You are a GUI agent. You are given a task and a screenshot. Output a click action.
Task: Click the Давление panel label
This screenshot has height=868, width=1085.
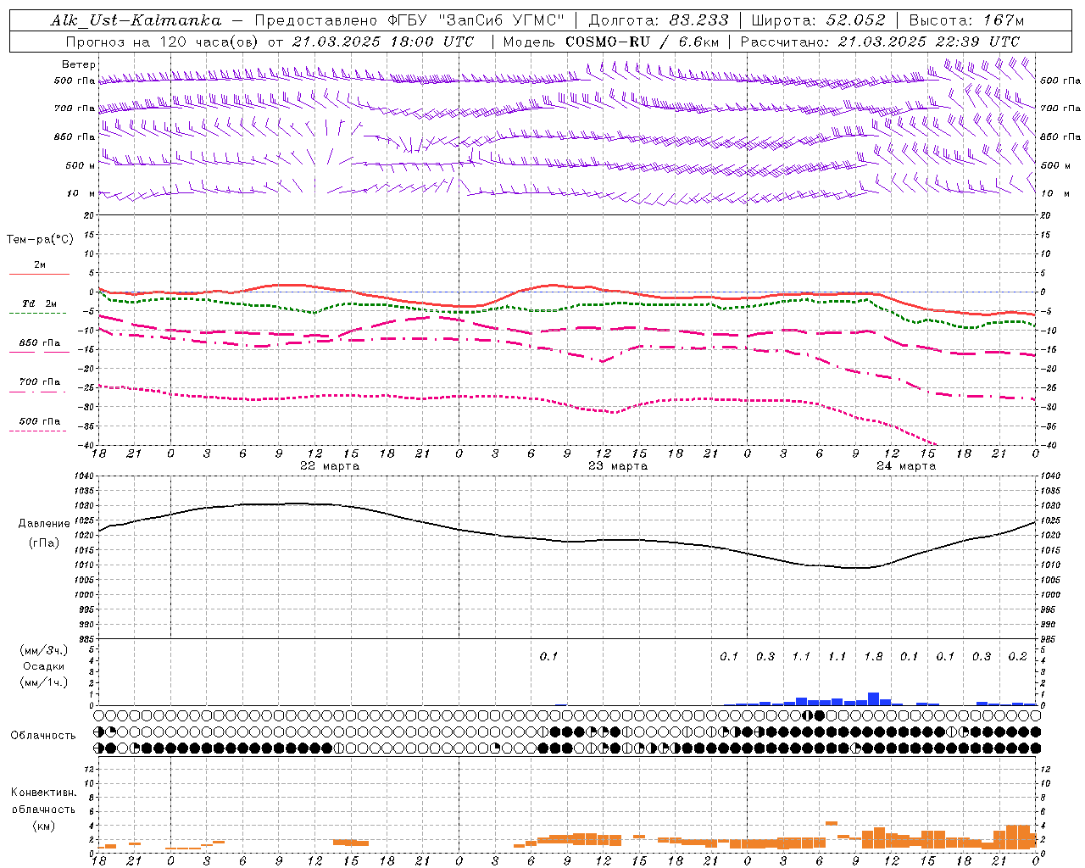click(x=44, y=524)
